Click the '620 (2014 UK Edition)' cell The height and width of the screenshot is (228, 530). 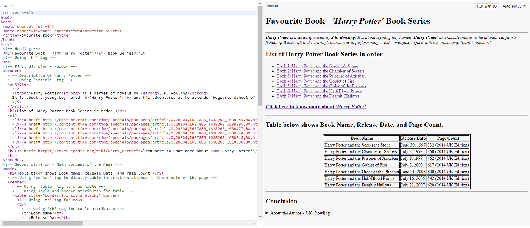[448, 185]
